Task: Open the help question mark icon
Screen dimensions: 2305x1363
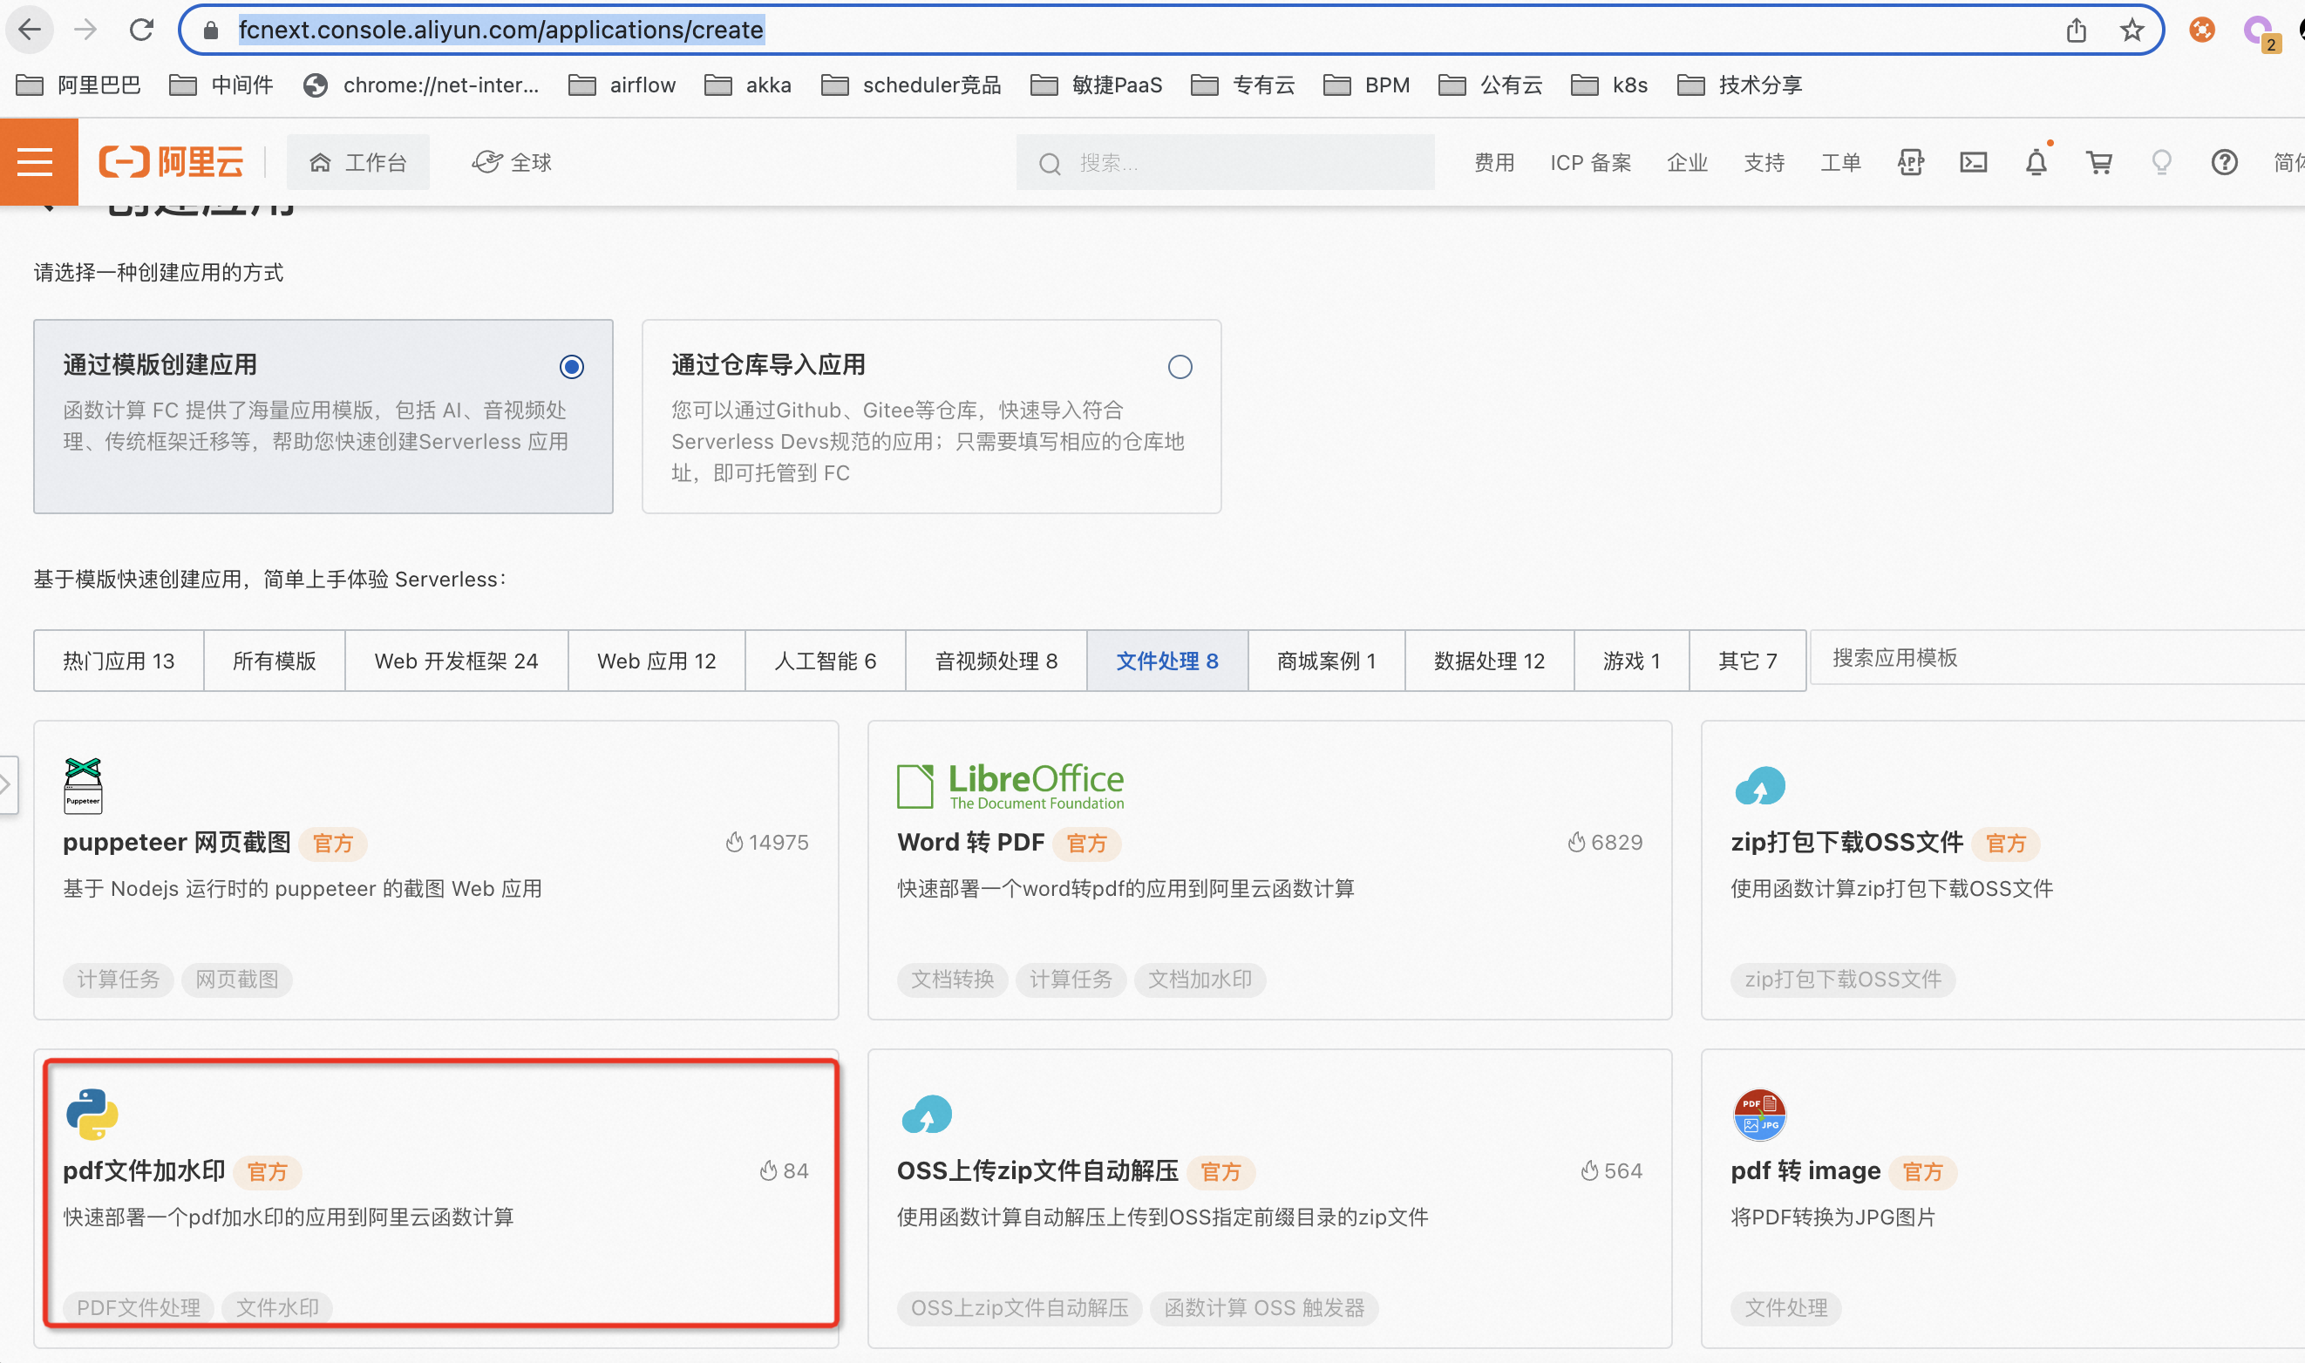Action: 2223,163
